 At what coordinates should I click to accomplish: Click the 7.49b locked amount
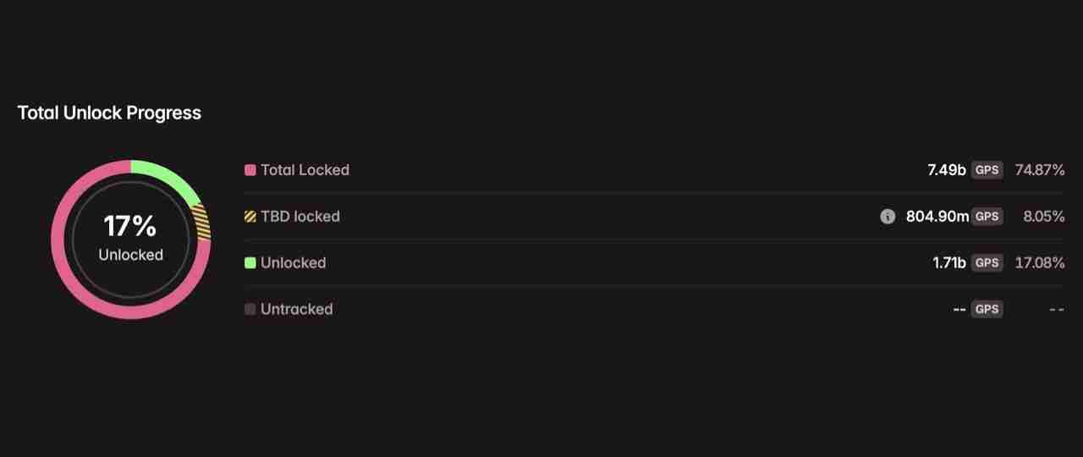pyautogui.click(x=946, y=170)
